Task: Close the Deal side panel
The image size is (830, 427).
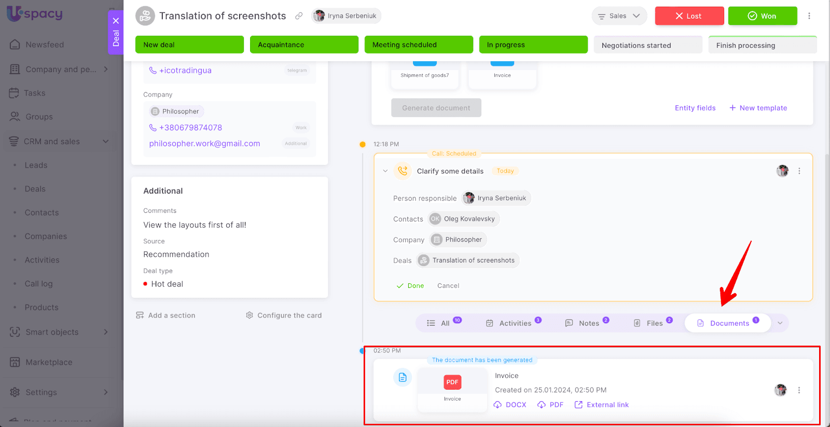Action: [x=116, y=21]
